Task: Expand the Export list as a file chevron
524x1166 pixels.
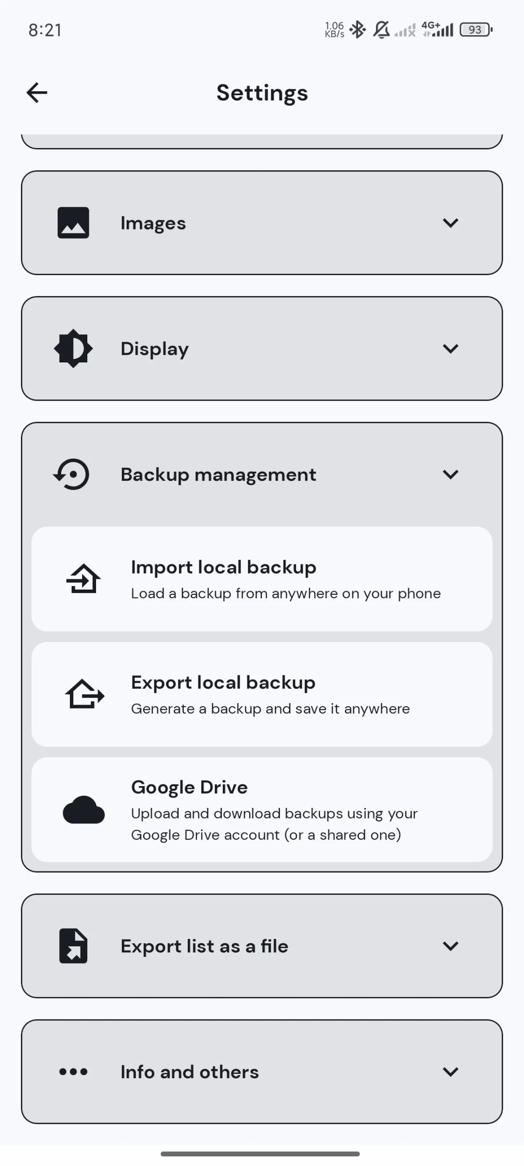Action: tap(451, 946)
